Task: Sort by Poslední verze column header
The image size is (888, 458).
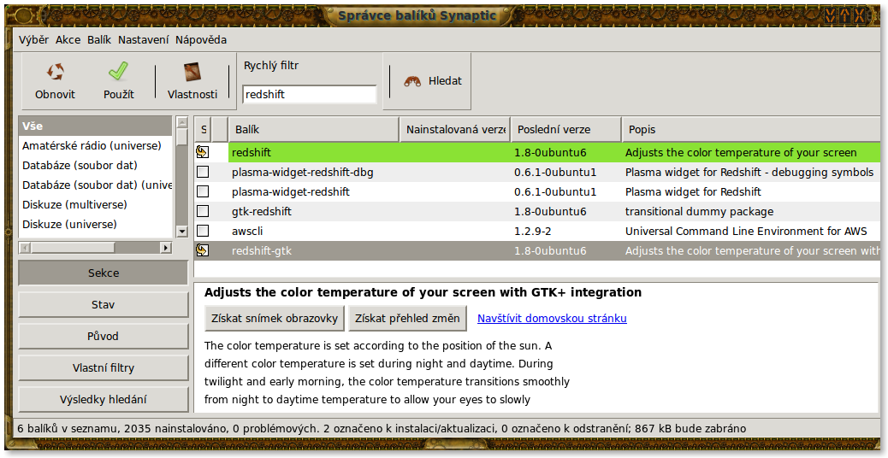Action: point(565,130)
